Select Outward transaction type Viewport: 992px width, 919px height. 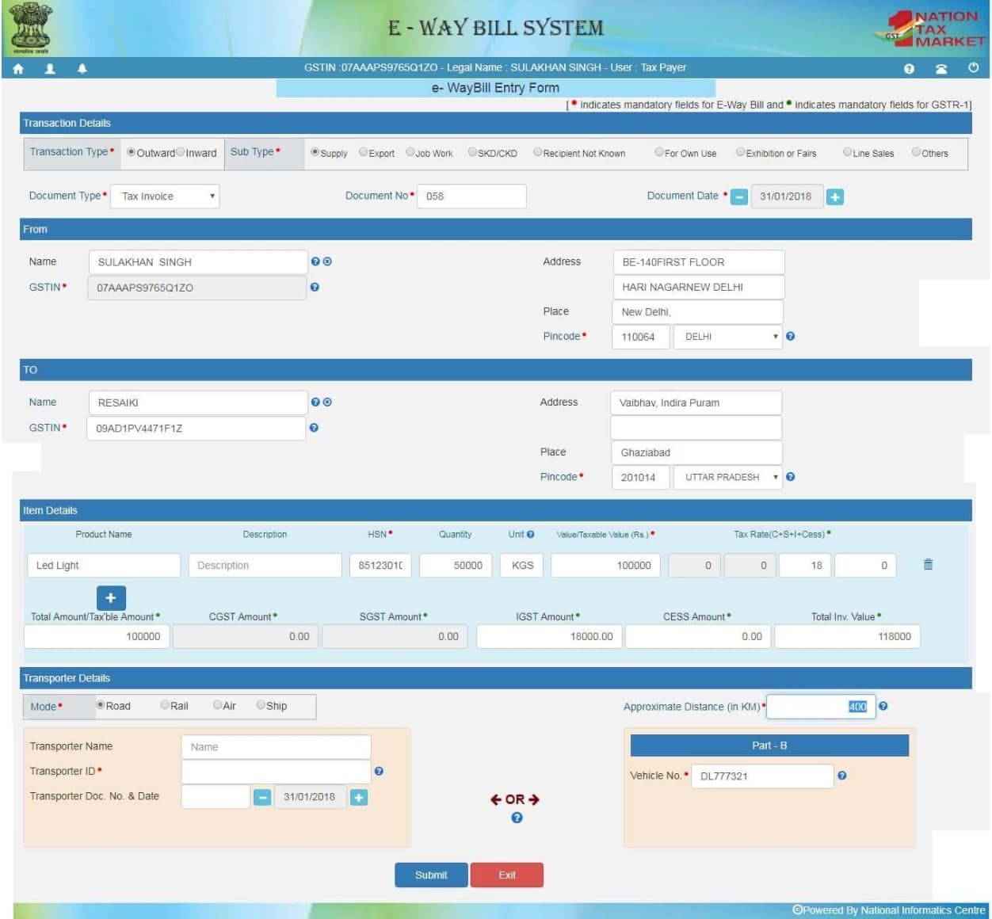click(x=132, y=152)
